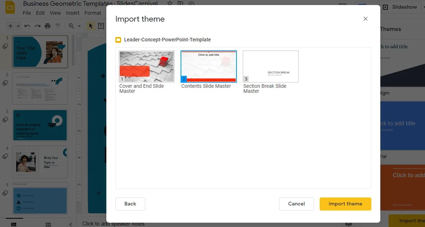Star the presentation as favorite
The height and width of the screenshot is (227, 425).
click(169, 3)
